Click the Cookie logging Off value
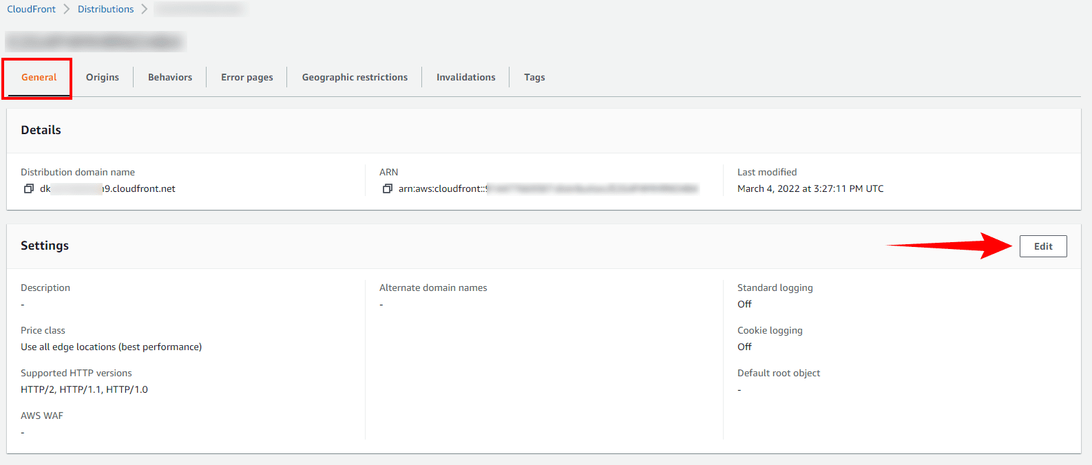The width and height of the screenshot is (1092, 465). (744, 347)
